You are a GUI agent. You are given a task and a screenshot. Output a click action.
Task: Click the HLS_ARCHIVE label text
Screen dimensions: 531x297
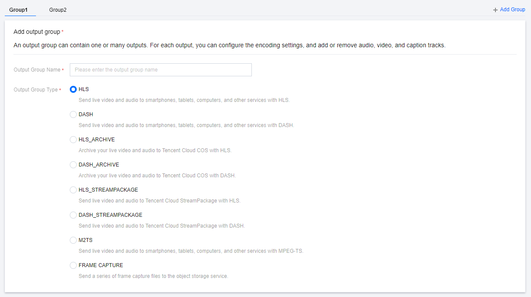(97, 140)
